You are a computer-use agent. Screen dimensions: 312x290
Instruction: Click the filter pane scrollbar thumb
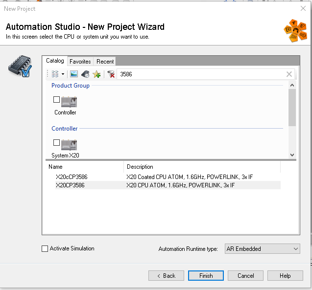tap(292, 108)
